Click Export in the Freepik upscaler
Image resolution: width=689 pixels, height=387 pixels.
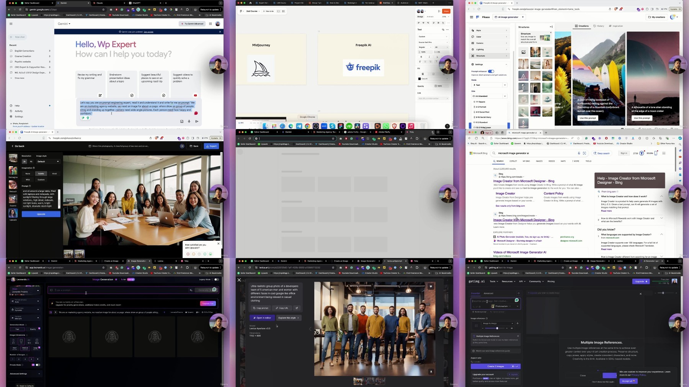(x=211, y=146)
